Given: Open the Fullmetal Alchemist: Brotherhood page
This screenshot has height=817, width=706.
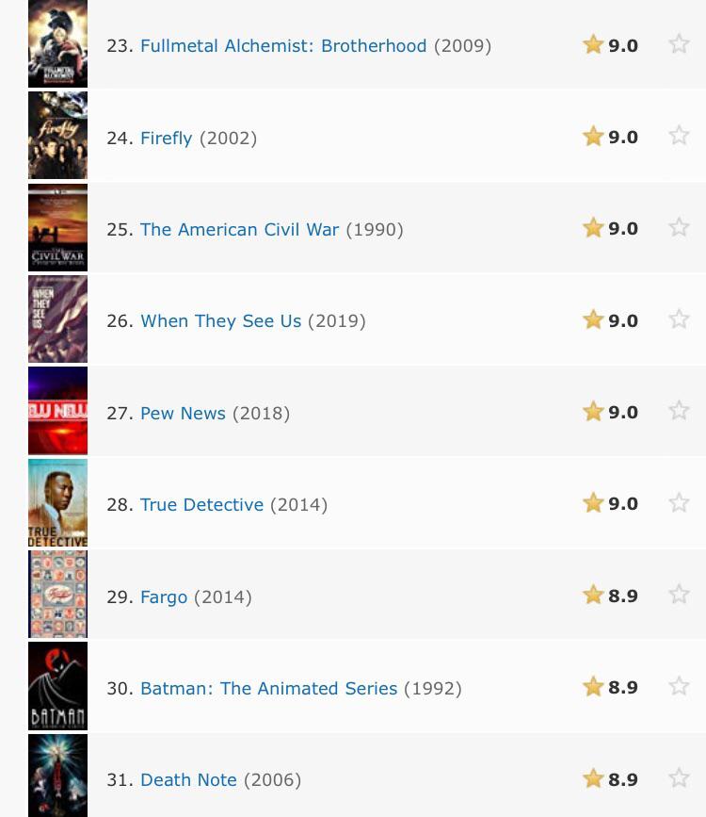Looking at the screenshot, I should coord(282,45).
